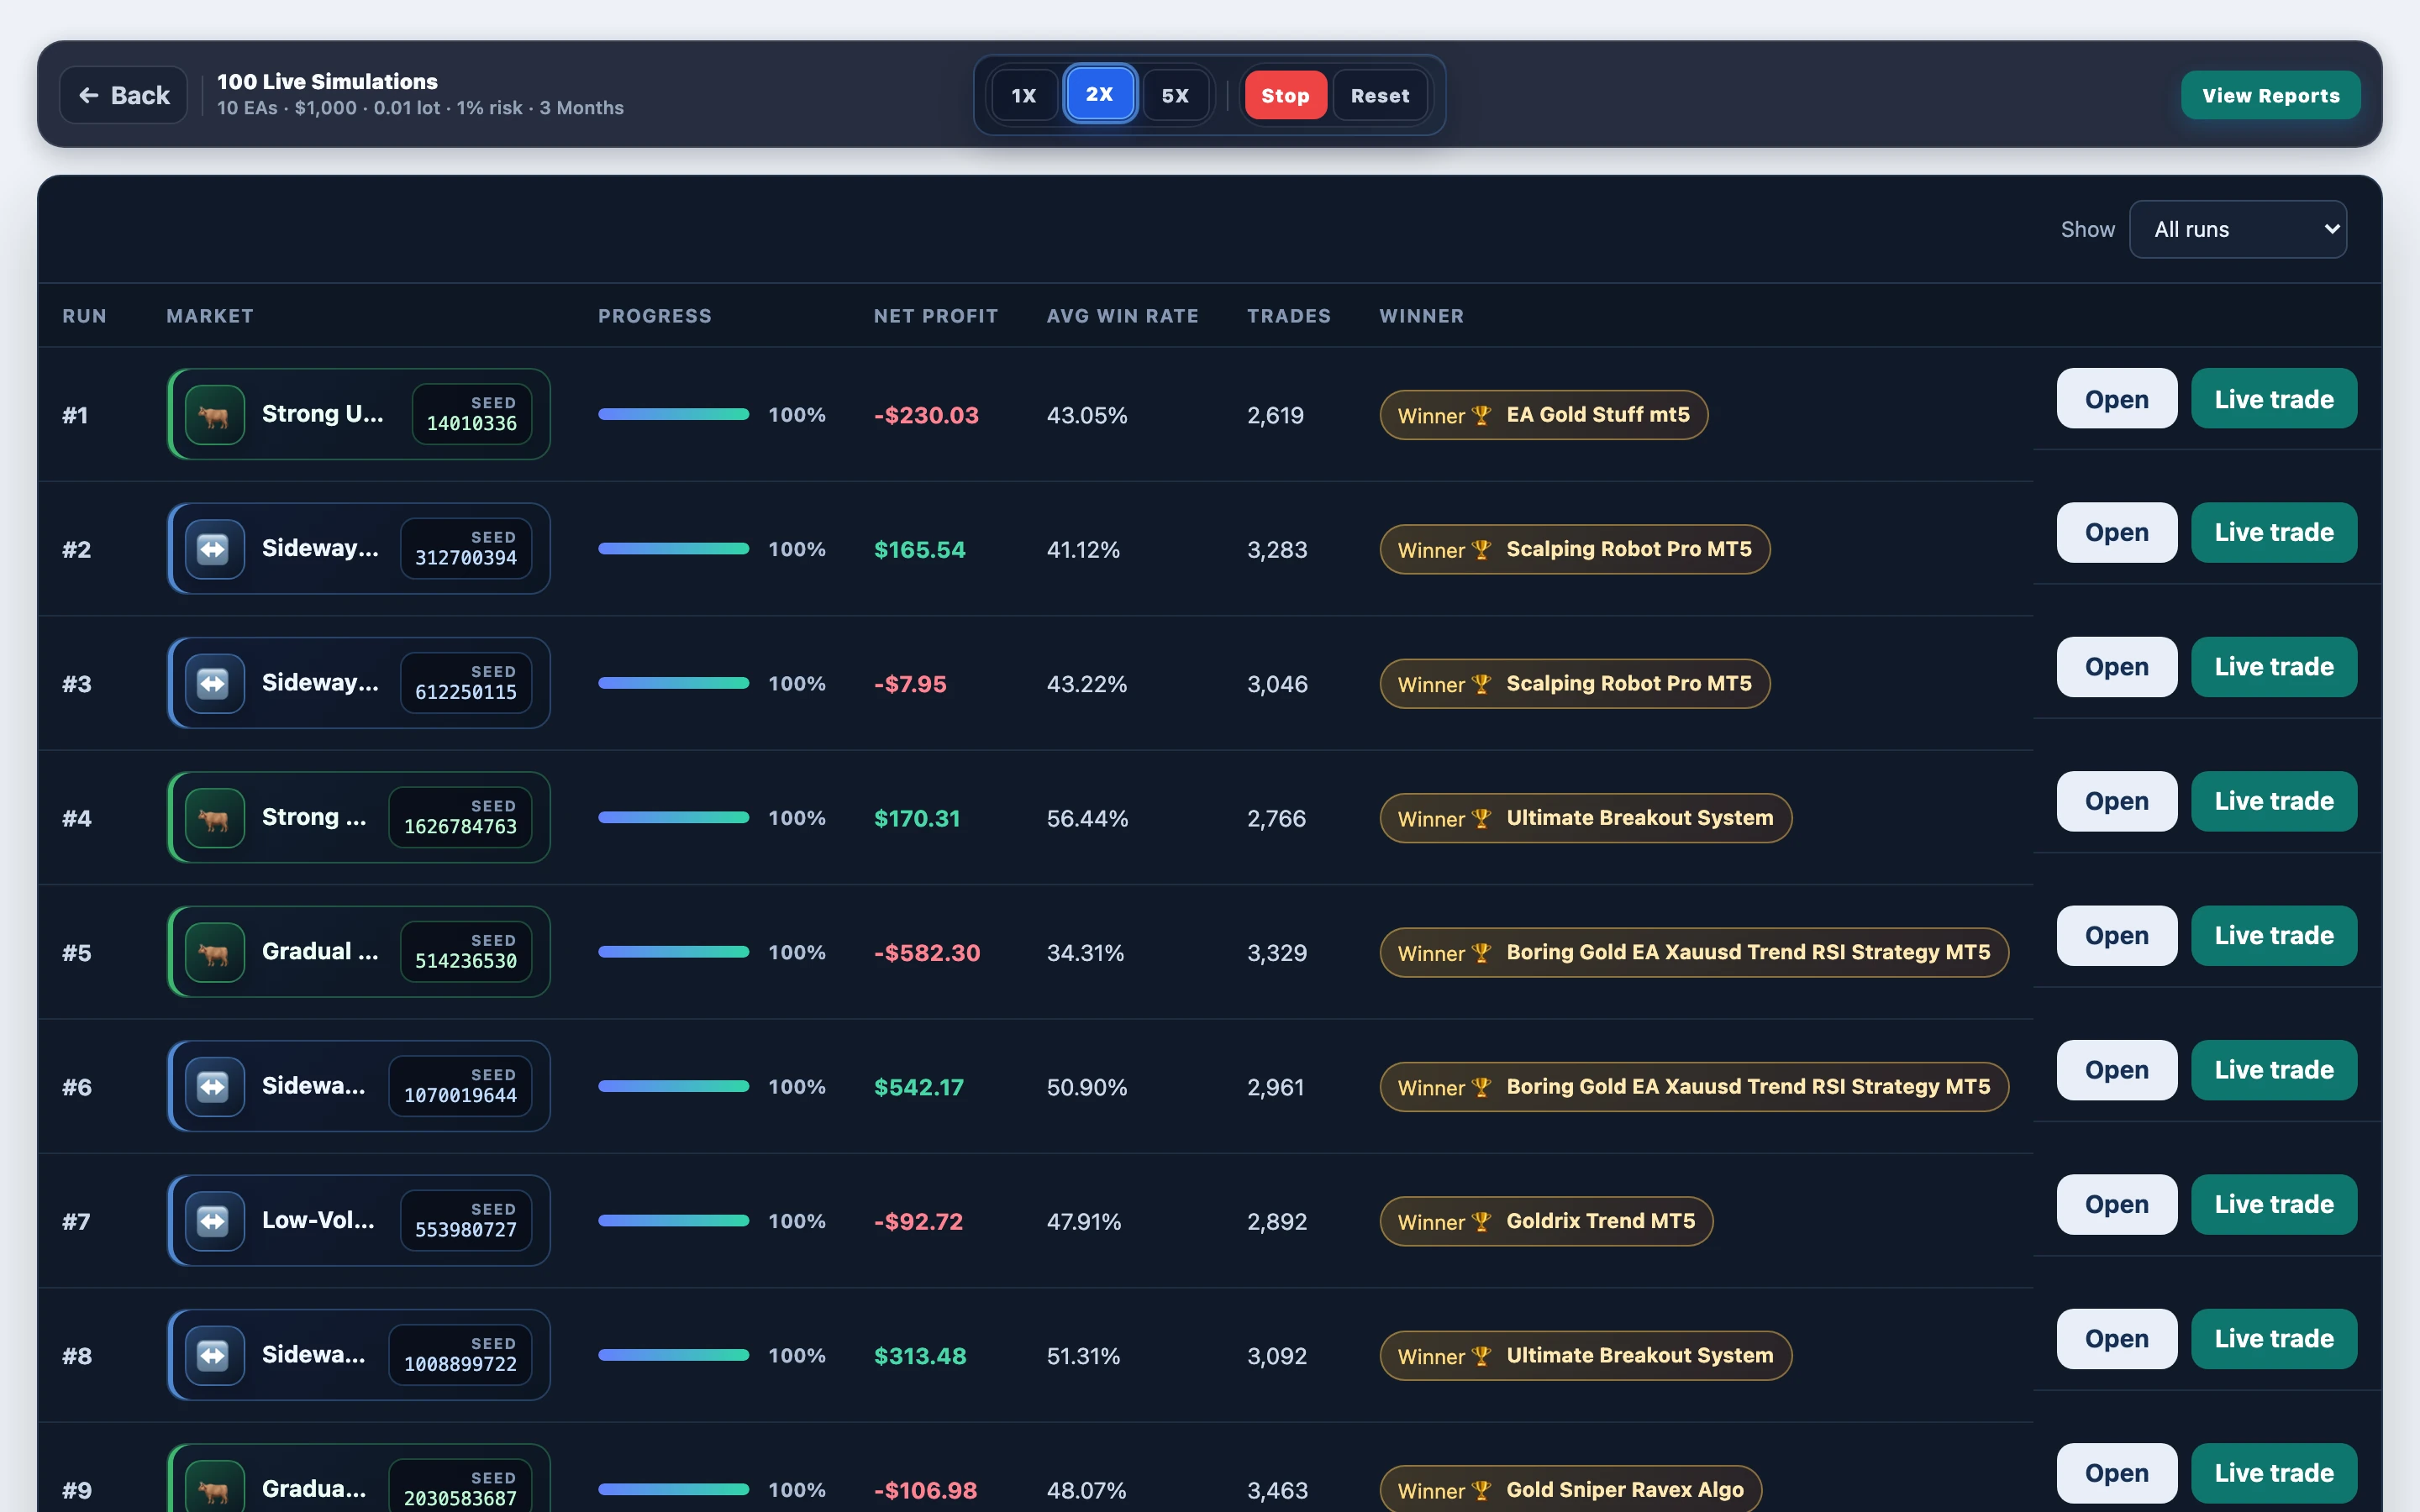Select the 2X speed option
This screenshot has height=1512, width=2420.
tap(1099, 94)
